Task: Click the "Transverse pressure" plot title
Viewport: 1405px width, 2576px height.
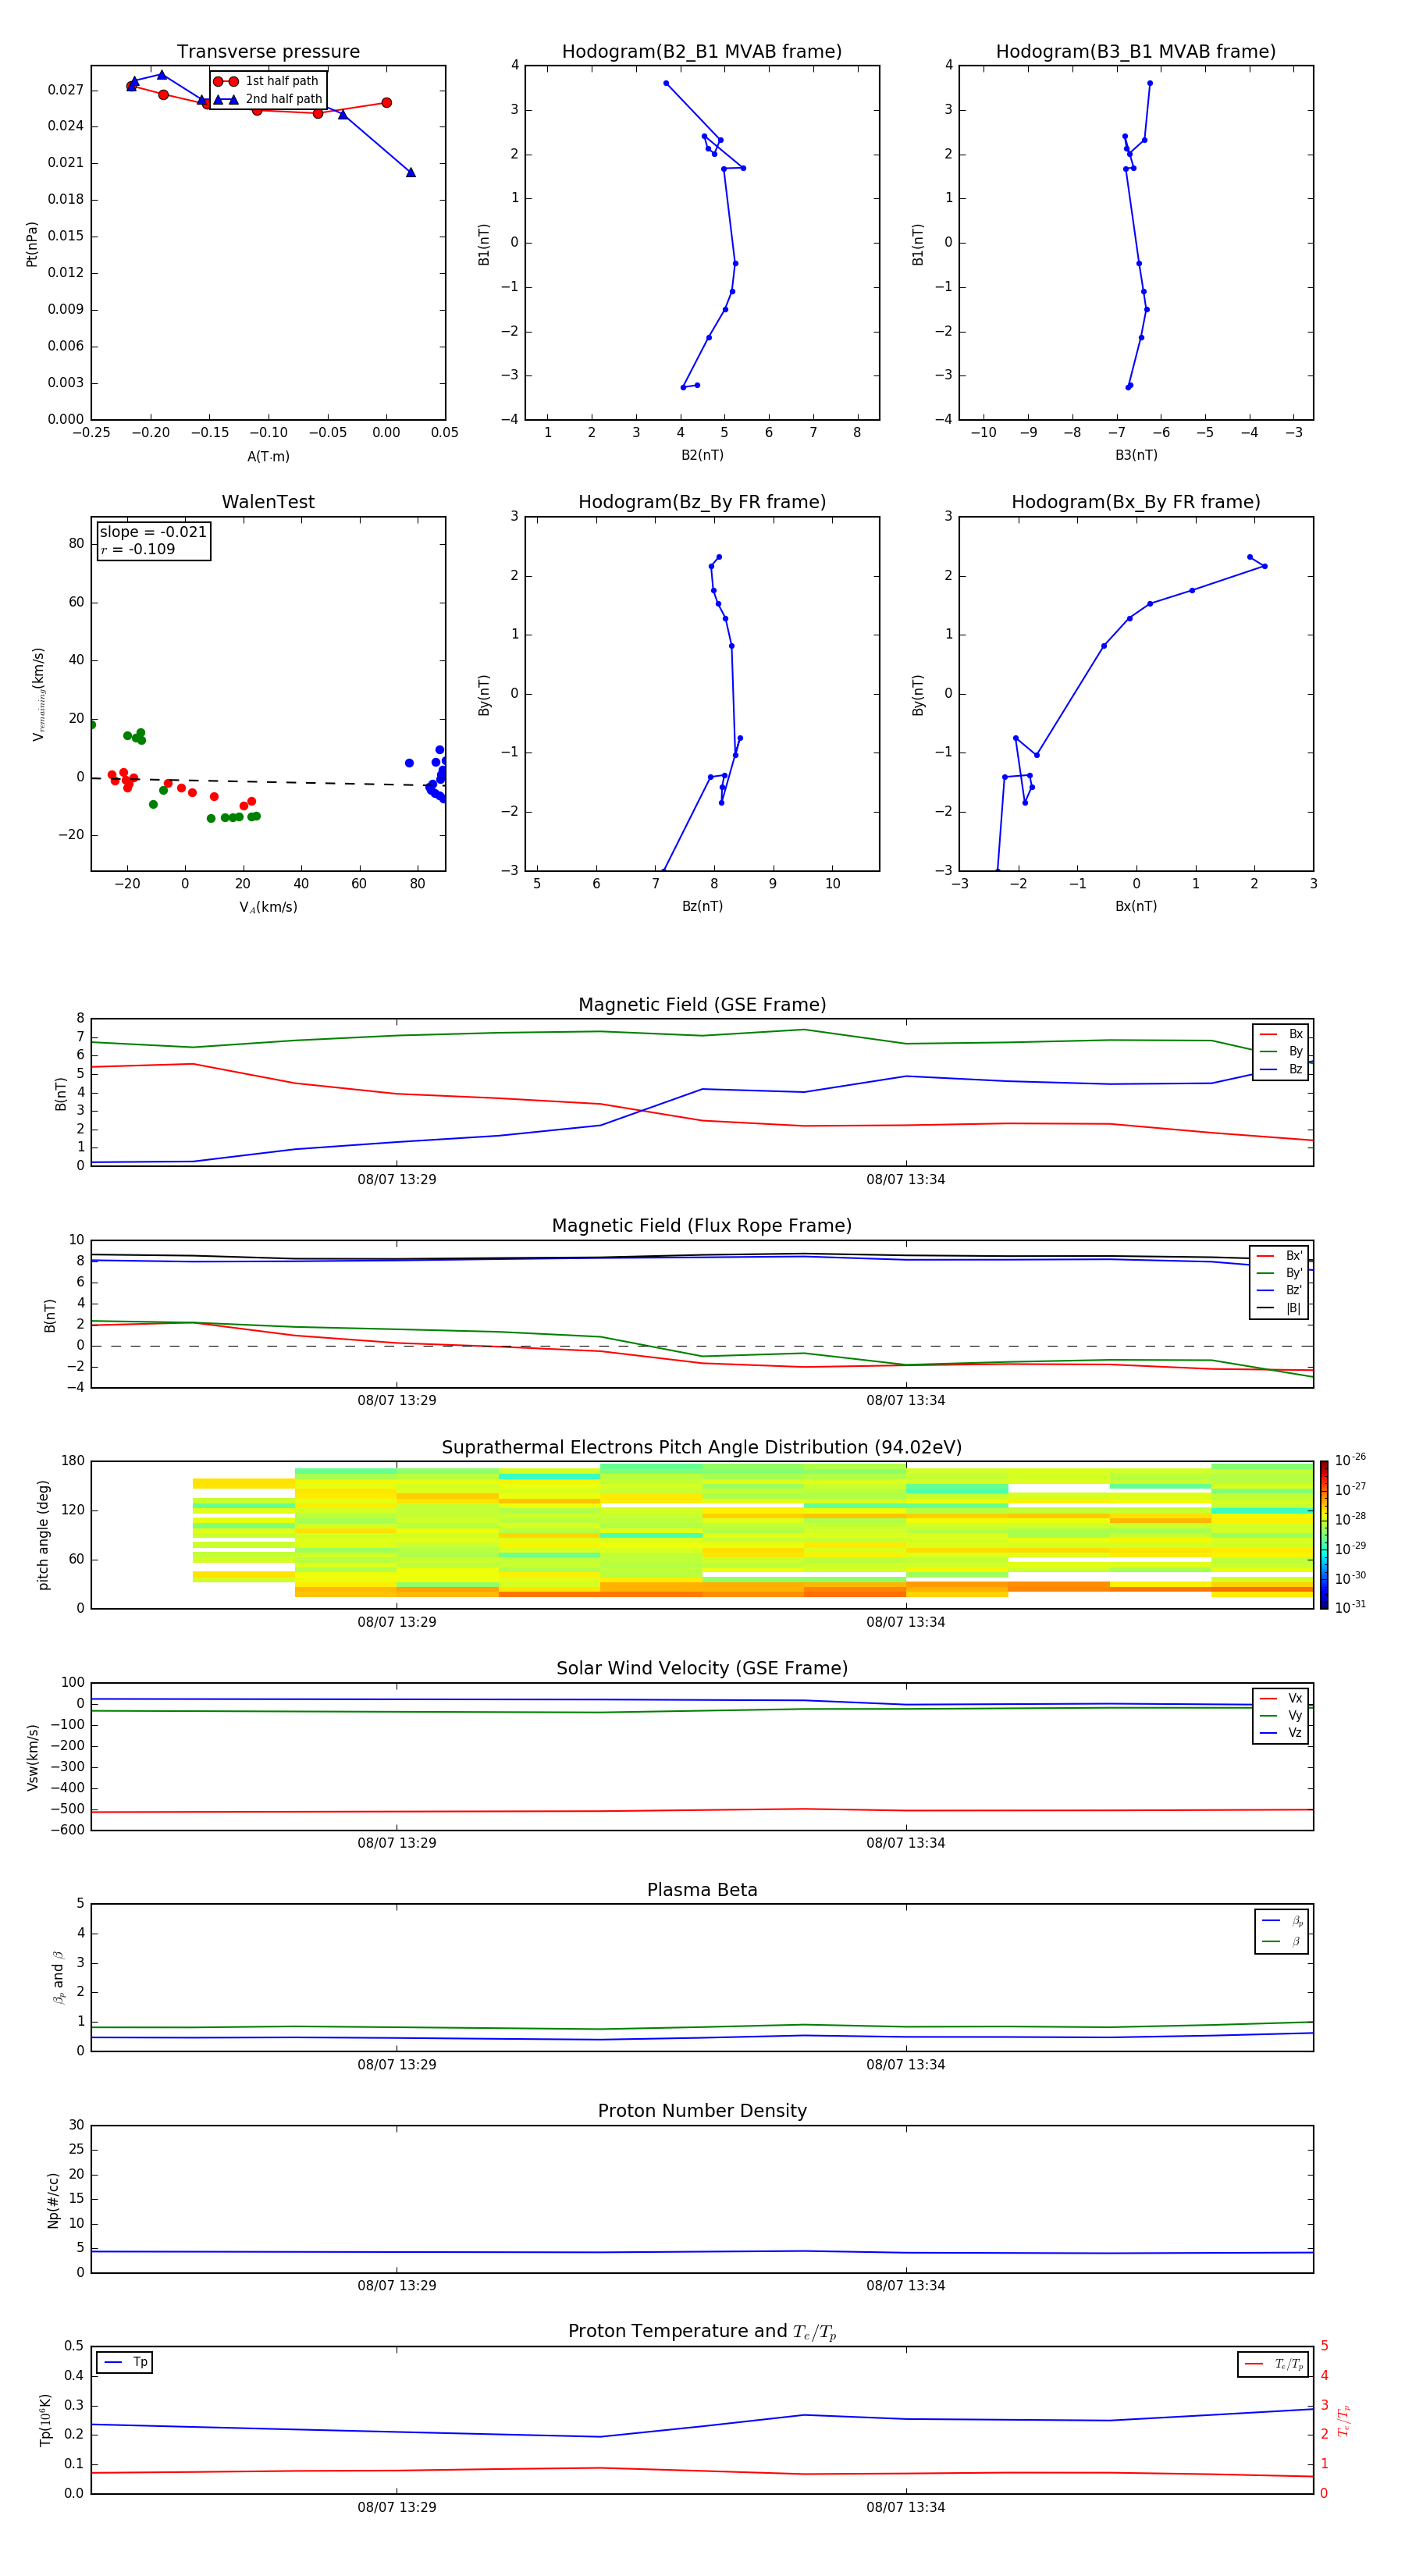Action: tap(268, 52)
